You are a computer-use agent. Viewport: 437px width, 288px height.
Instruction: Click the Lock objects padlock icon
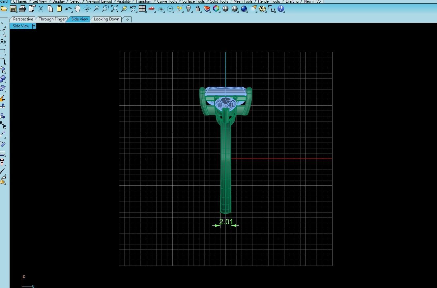198,9
